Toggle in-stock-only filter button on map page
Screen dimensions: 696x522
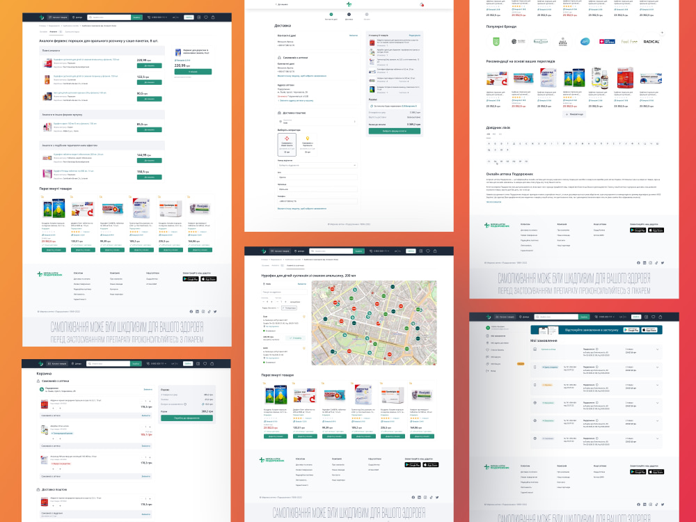point(289,308)
